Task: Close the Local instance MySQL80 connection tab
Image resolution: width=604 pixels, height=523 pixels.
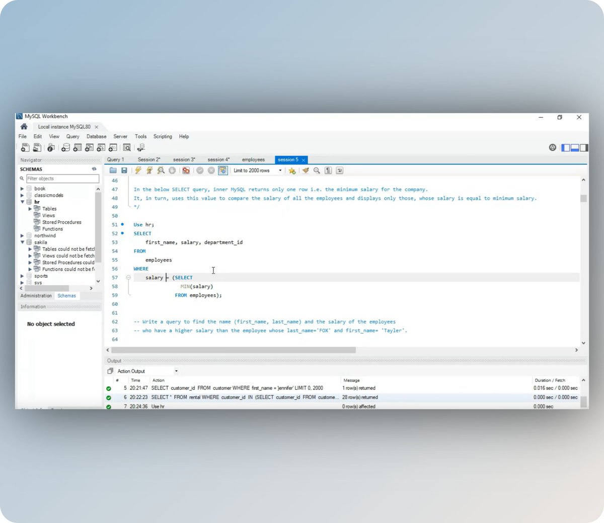Action: point(97,127)
